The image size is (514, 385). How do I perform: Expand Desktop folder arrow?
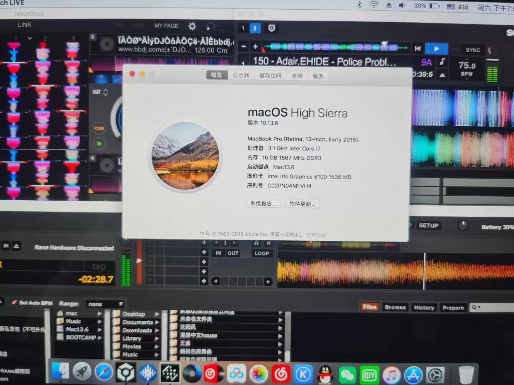[157, 314]
